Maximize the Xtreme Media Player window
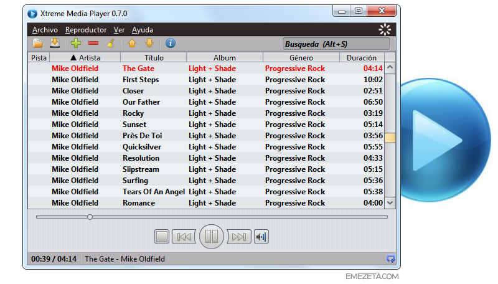Screen dimensions: 498x284 click(x=359, y=11)
